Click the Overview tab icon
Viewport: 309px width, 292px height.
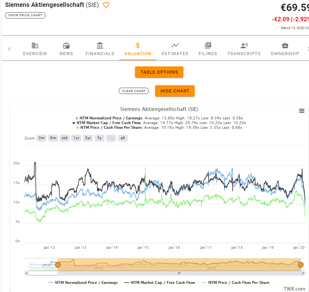point(35,45)
